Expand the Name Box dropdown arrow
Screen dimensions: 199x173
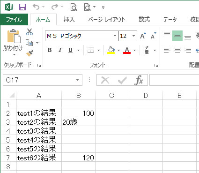[x=77, y=80]
